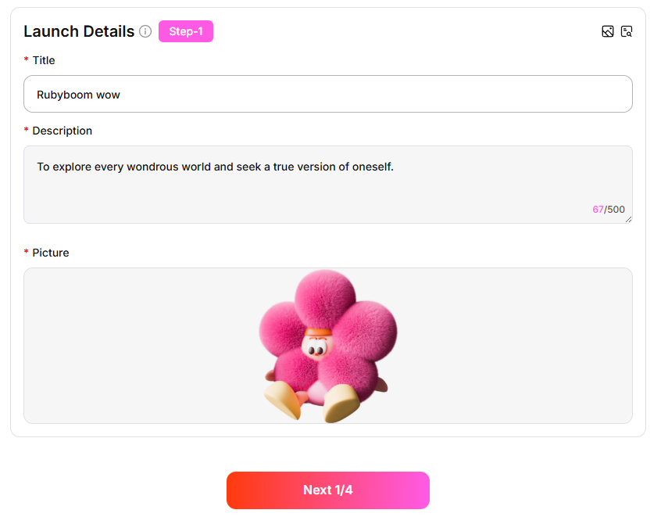Image resolution: width=668 pixels, height=517 pixels.
Task: Click the 67/500 character counter
Action: 609,210
